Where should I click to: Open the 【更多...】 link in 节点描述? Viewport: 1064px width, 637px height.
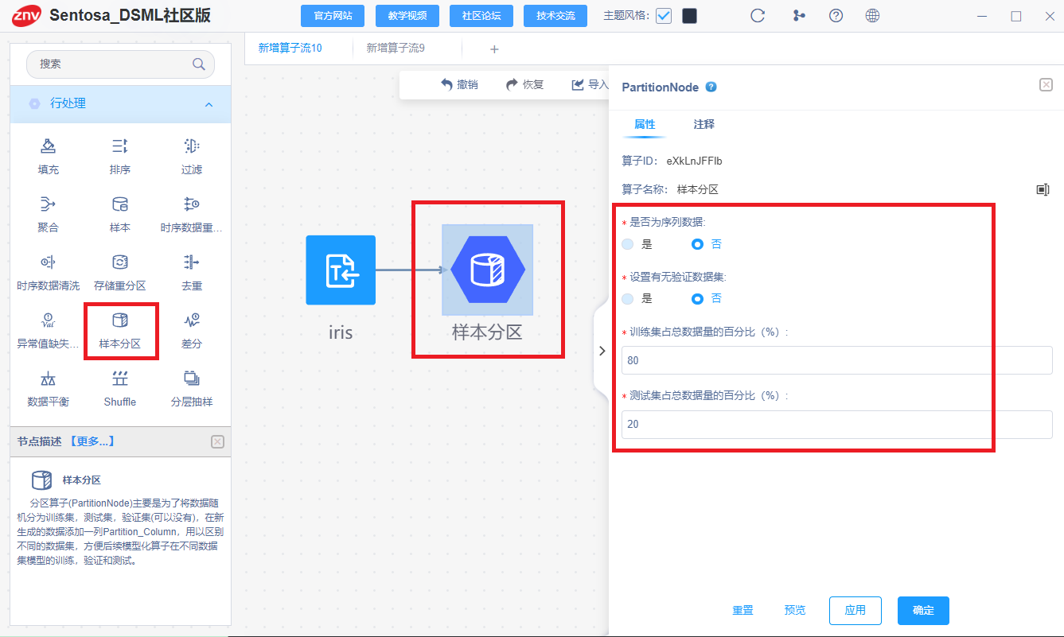click(92, 441)
